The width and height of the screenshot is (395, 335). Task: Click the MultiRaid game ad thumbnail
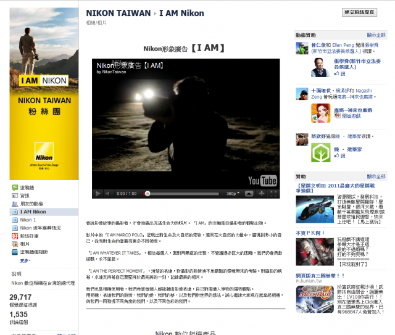coord(315,299)
